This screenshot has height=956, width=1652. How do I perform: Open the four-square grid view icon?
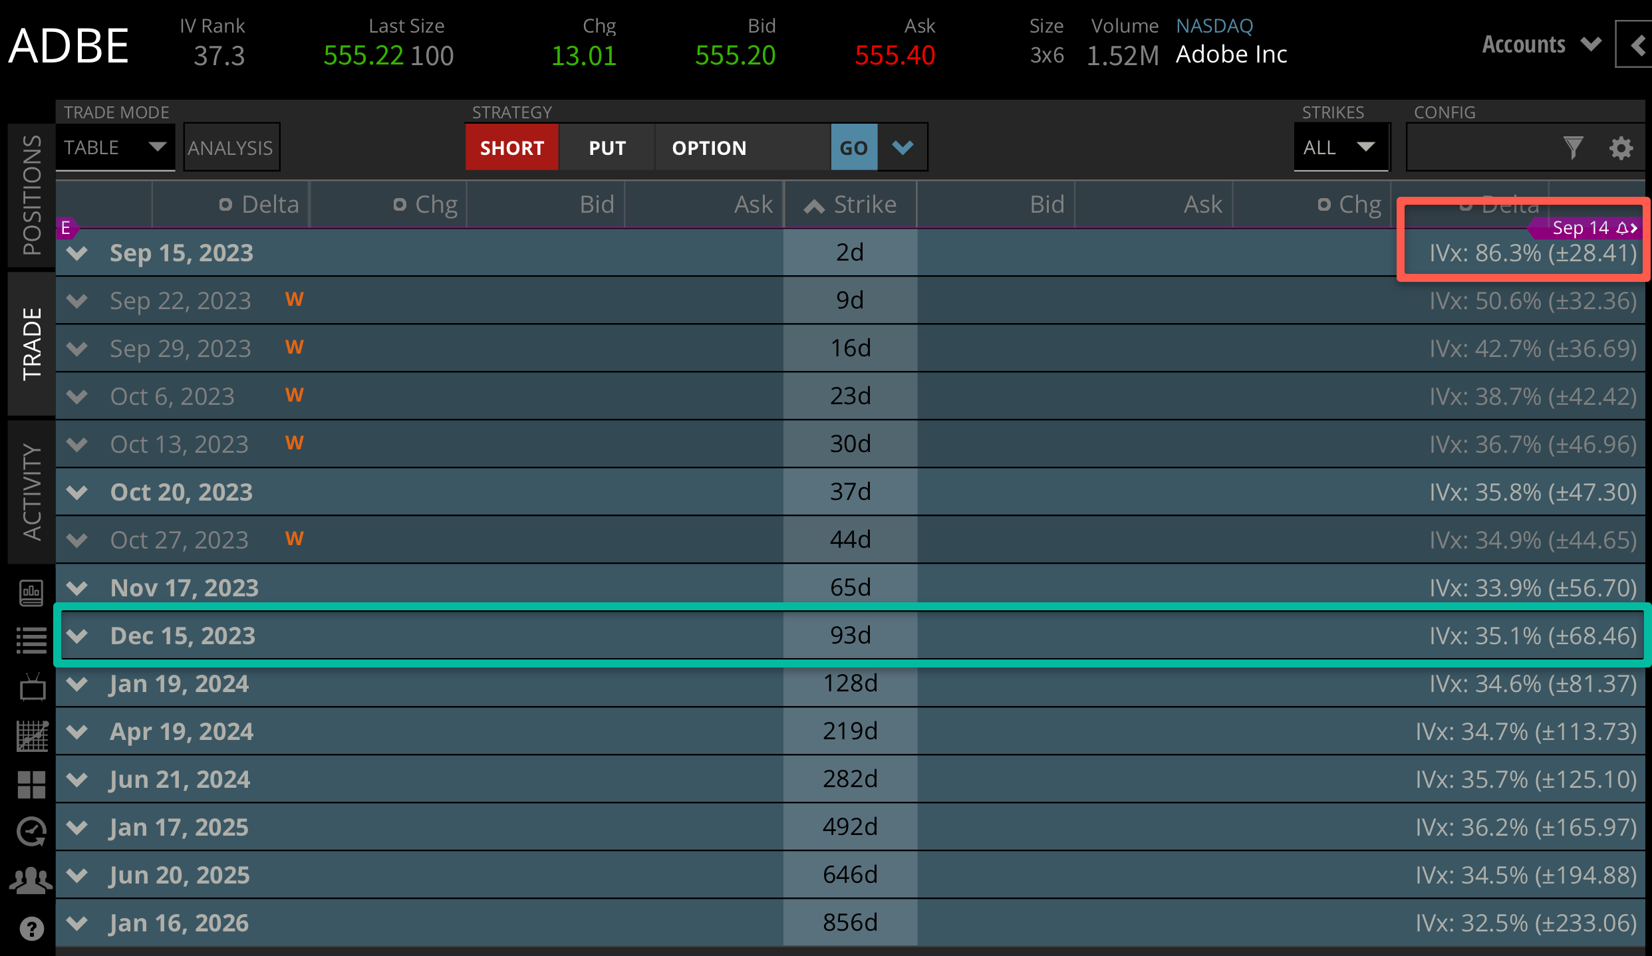coord(31,784)
